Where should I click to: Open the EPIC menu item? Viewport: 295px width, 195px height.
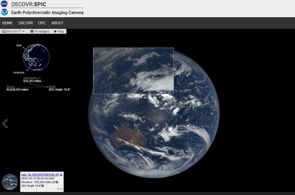[x=42, y=23]
